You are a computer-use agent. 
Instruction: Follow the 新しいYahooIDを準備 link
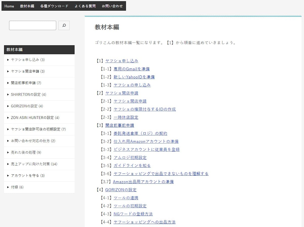(x=134, y=77)
